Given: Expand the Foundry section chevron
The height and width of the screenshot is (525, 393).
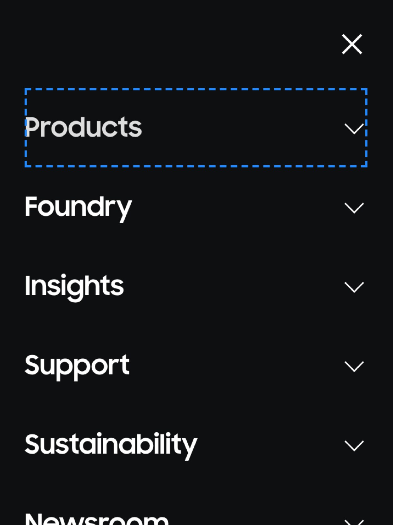Looking at the screenshot, I should tap(354, 207).
